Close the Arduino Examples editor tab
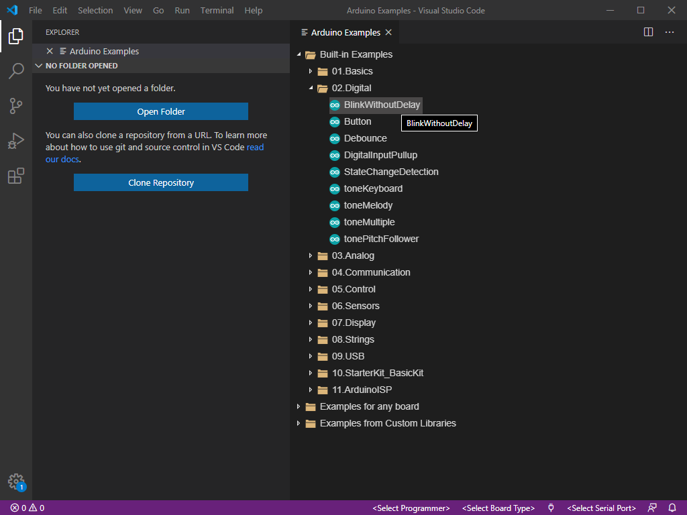 coord(388,32)
